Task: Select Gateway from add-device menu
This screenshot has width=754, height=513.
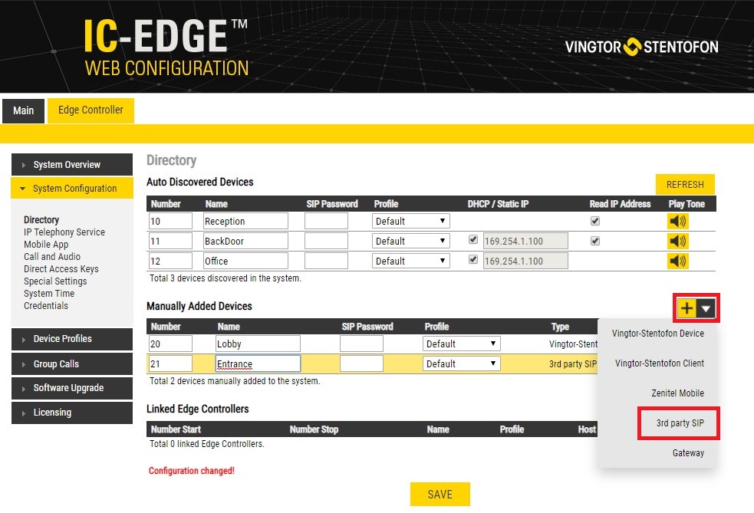Action: [x=688, y=452]
